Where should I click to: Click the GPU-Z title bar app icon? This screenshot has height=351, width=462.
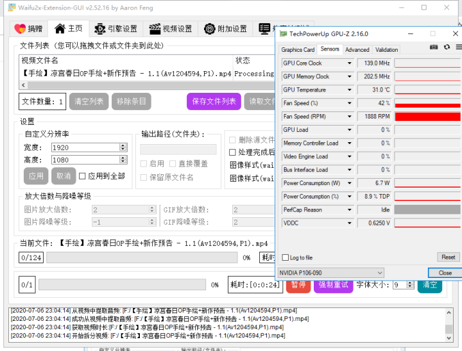click(283, 34)
